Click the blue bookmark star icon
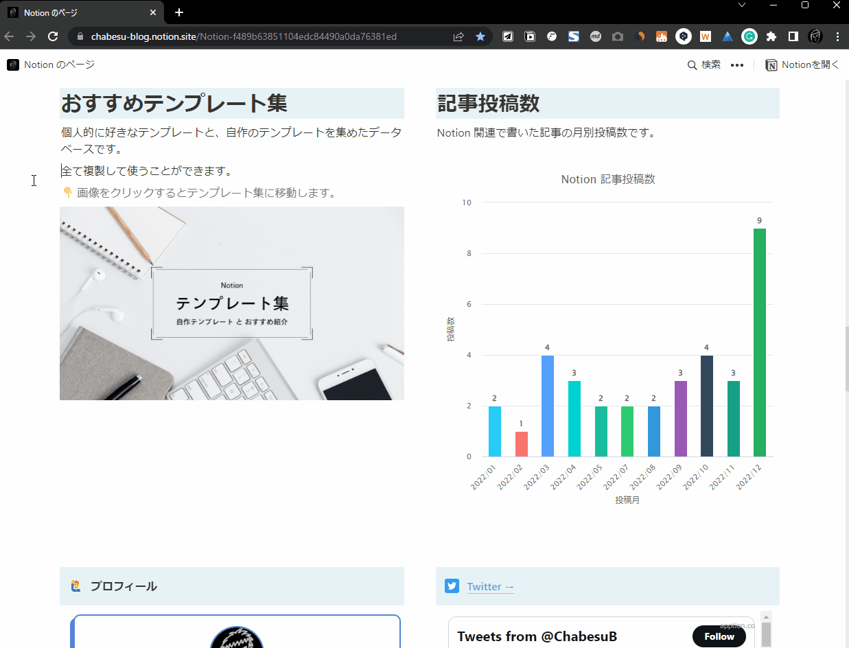This screenshot has width=849, height=648. tap(480, 36)
